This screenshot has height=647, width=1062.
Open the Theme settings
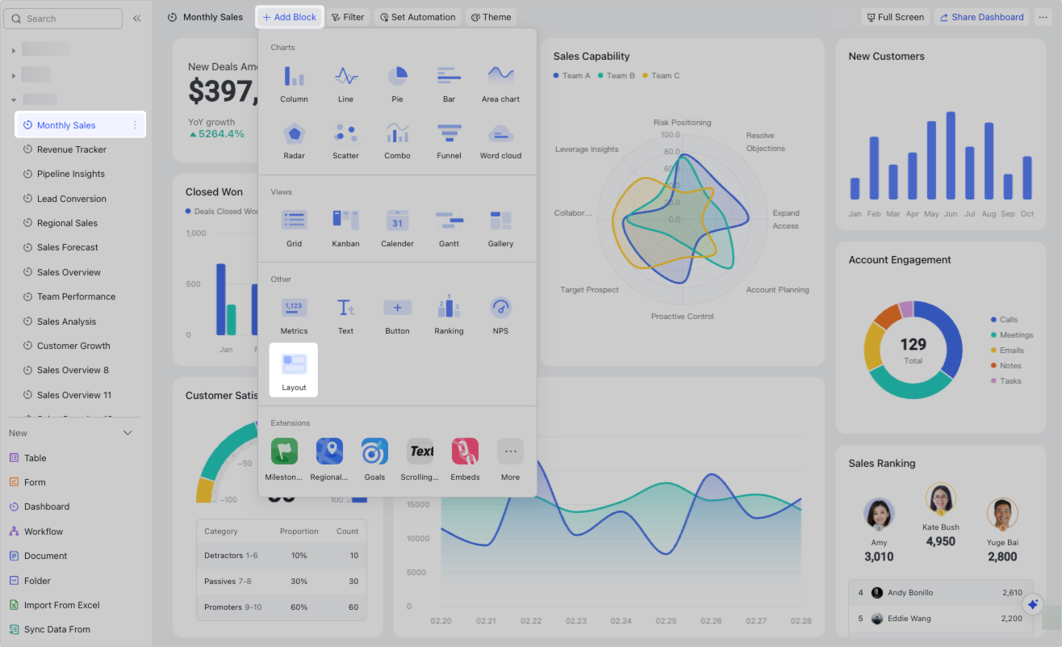491,17
